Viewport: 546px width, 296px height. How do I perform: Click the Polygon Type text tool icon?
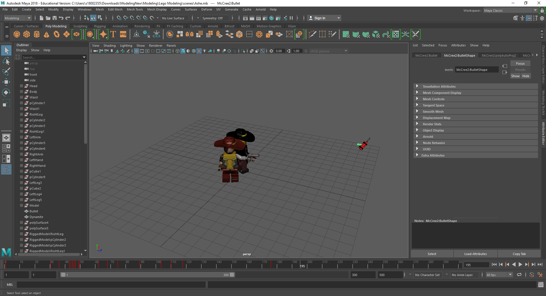(x=113, y=34)
